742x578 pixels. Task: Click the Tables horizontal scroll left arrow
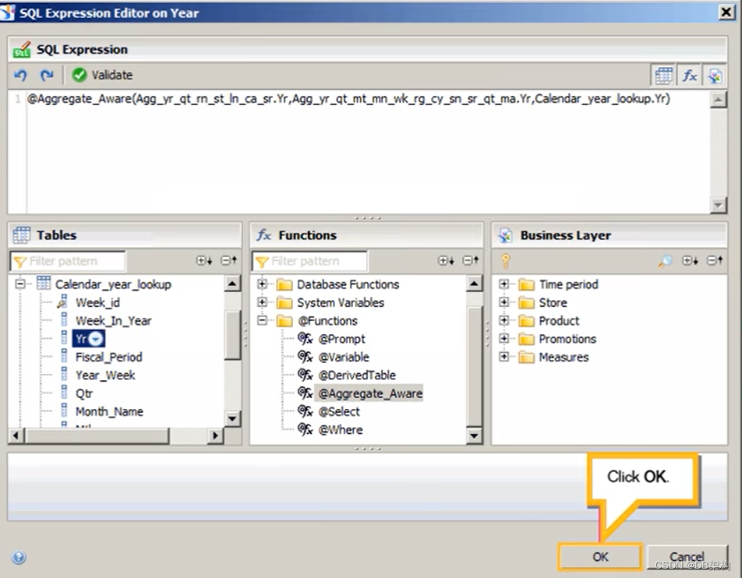16,435
